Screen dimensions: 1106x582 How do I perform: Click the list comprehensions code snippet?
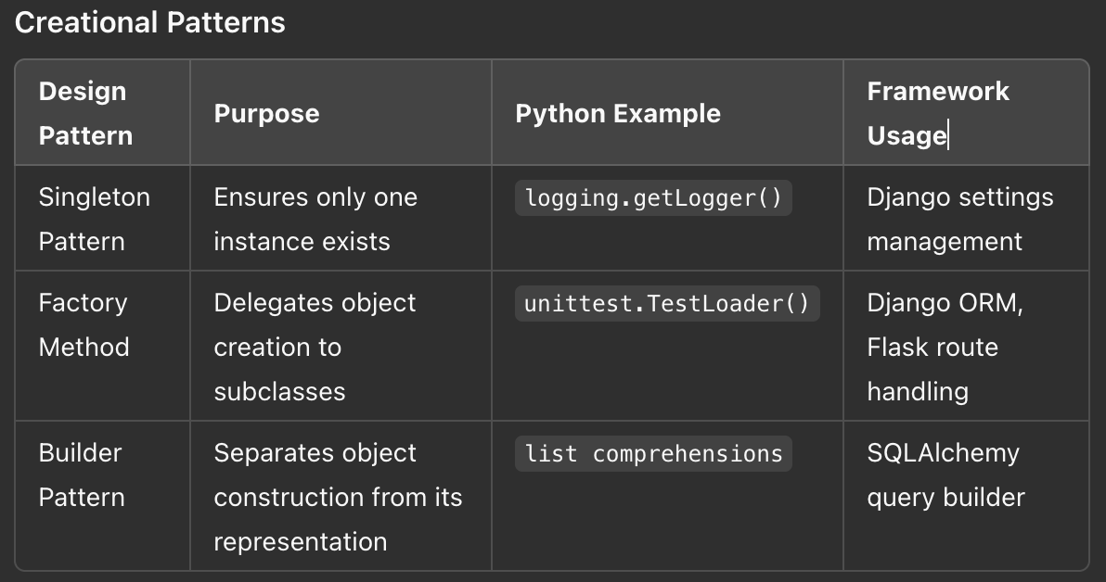tap(653, 454)
